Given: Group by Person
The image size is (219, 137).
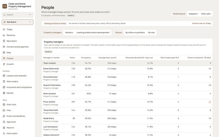Looking at the screenshot, I should pos(119,33).
